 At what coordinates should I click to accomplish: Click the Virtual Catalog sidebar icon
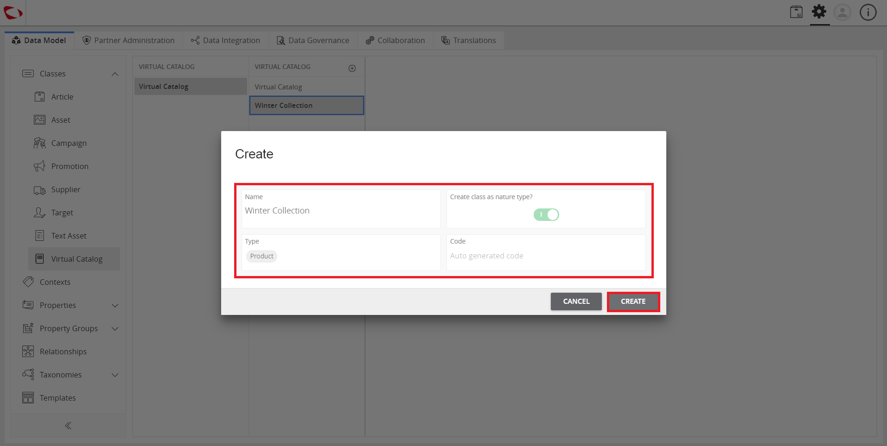[40, 259]
